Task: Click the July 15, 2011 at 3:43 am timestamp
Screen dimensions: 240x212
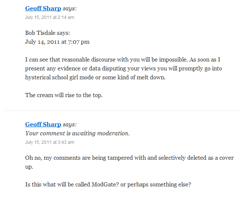Action: point(49,142)
